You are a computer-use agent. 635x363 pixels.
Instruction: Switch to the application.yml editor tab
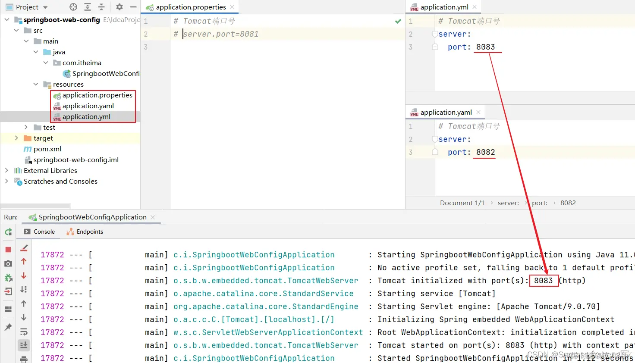click(x=444, y=7)
